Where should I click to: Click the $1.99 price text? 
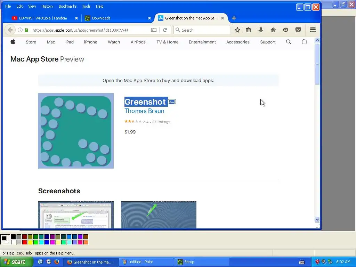[130, 132]
